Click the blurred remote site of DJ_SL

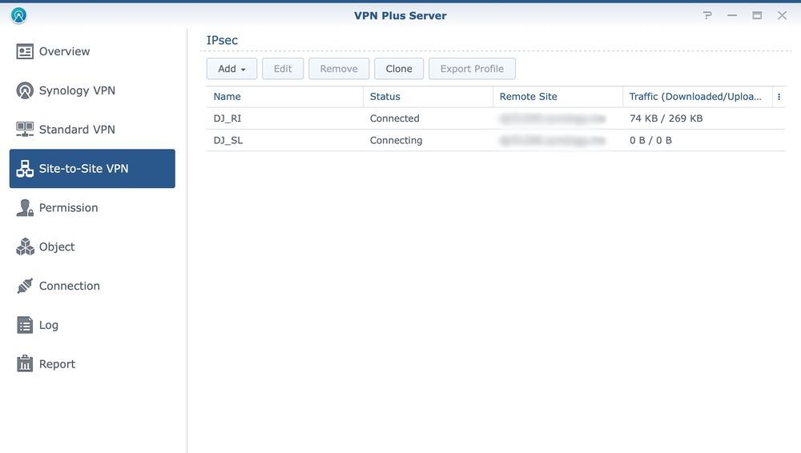(552, 140)
